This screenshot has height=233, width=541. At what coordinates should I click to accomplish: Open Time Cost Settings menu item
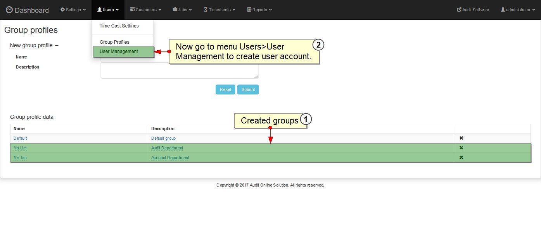119,26
